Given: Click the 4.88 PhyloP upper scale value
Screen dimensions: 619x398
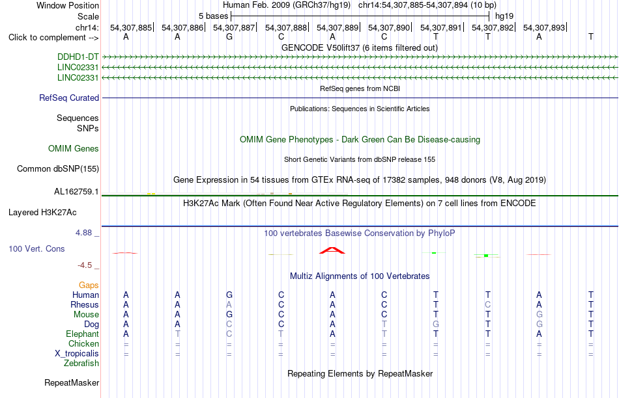Looking at the screenshot, I should coord(83,233).
